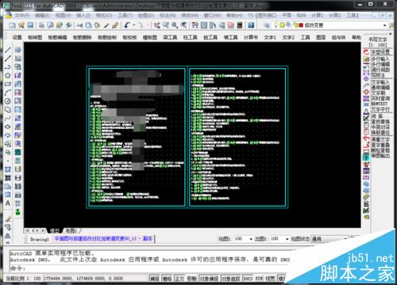Click the Save icon in the toolbar
Image resolution: width=397 pixels, height=285 pixels.
pyautogui.click(x=30, y=25)
